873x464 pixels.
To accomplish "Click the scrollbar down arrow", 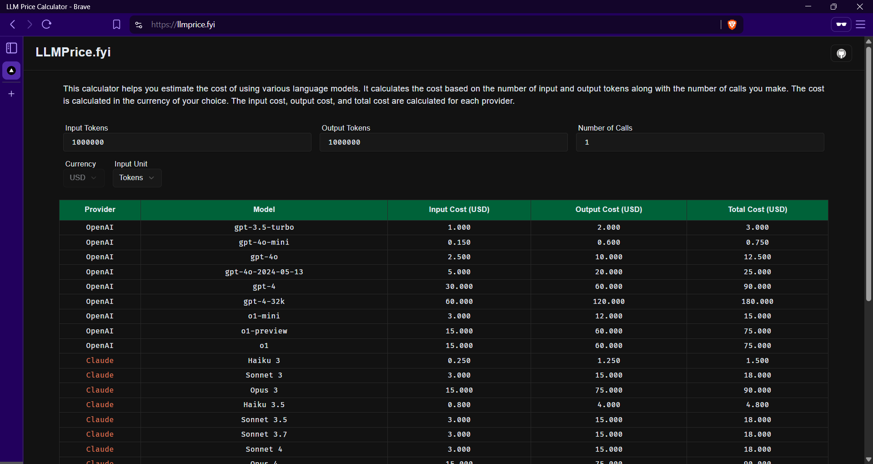I will coord(868,459).
